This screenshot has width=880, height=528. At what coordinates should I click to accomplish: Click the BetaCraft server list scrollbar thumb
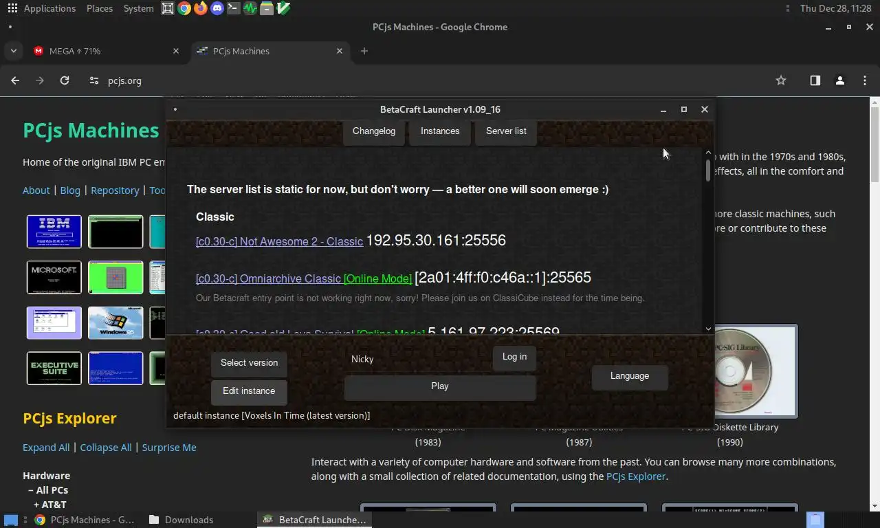pyautogui.click(x=708, y=170)
